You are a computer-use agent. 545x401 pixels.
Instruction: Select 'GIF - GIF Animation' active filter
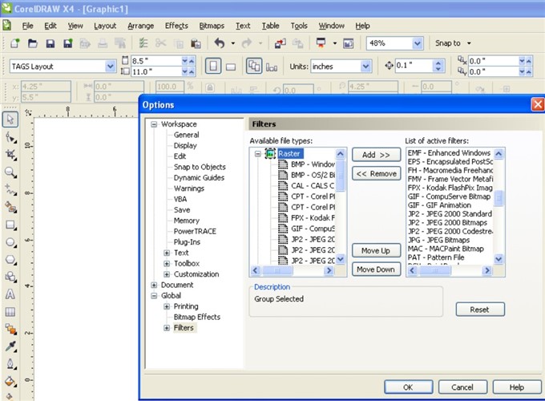point(439,205)
